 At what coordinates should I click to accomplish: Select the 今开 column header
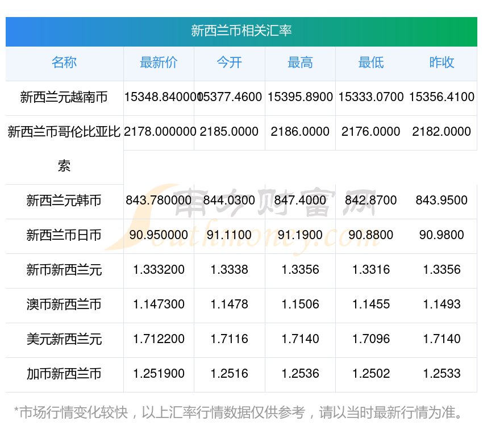pyautogui.click(x=229, y=63)
